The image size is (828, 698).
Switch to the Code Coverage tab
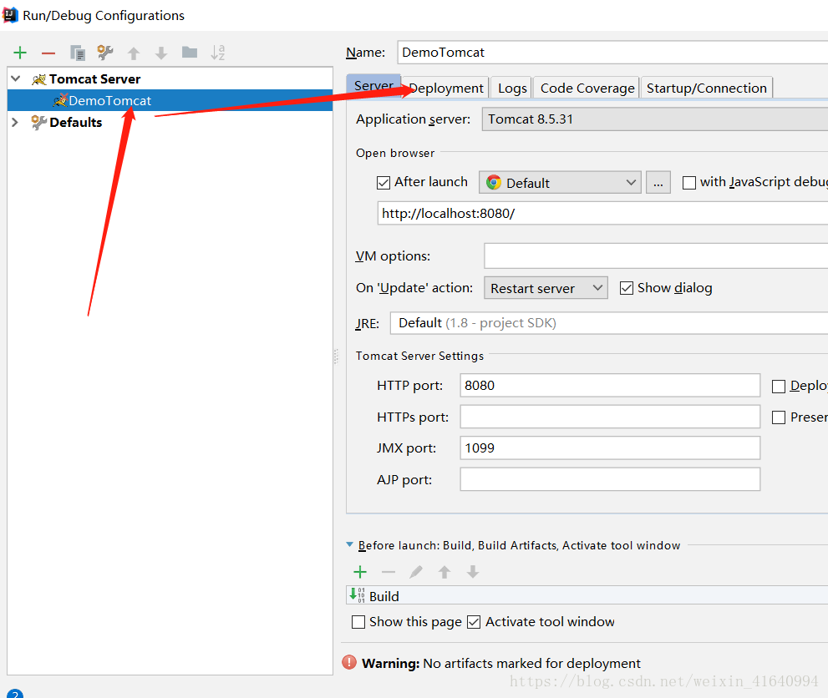(587, 89)
